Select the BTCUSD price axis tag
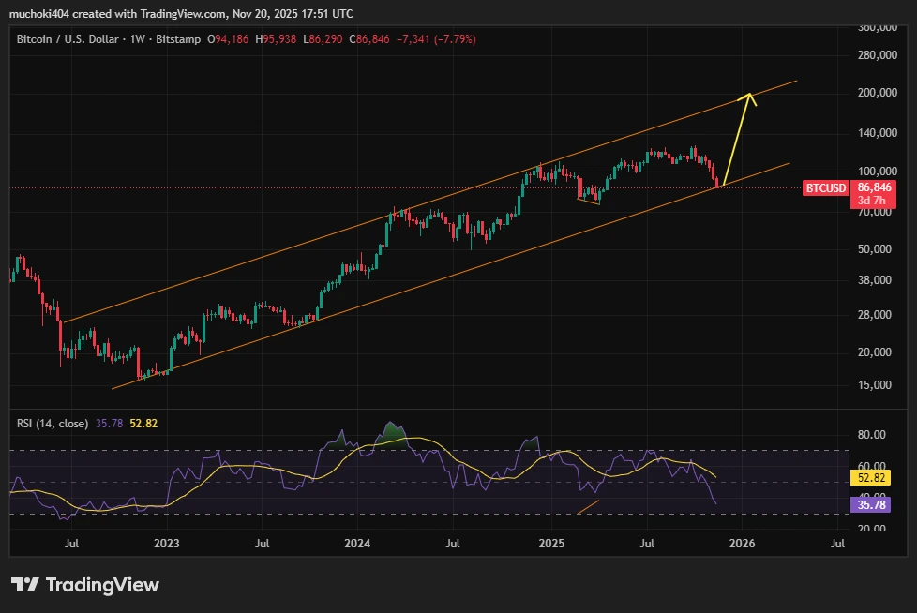The height and width of the screenshot is (613, 917). click(x=825, y=188)
